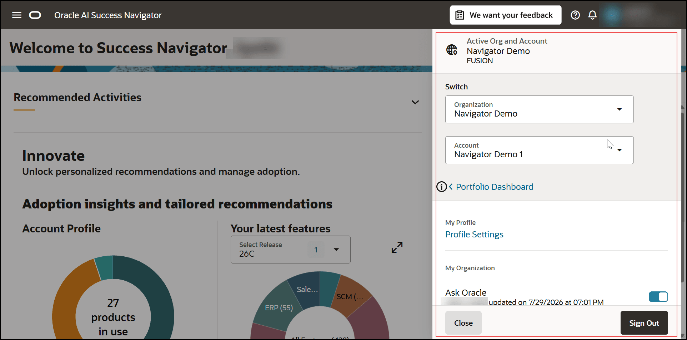
Task: Click the Close button
Action: 463,323
